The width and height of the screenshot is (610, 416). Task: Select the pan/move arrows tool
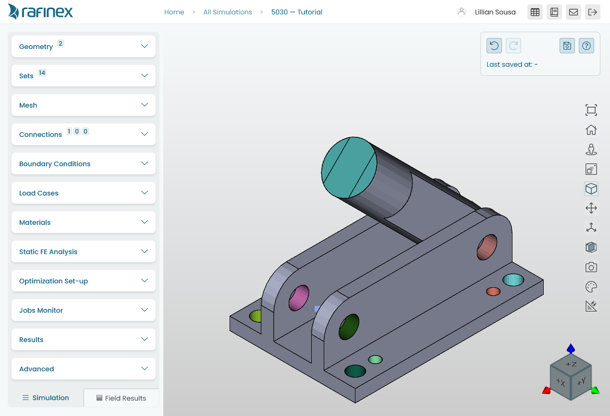pos(591,208)
